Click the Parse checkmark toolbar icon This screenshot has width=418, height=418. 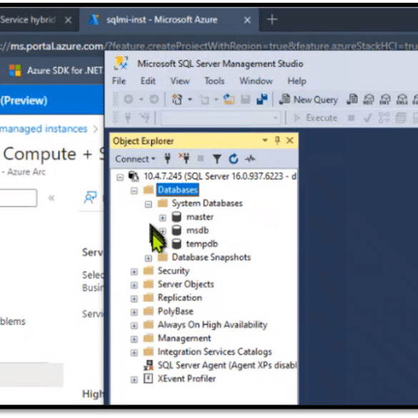pos(368,118)
